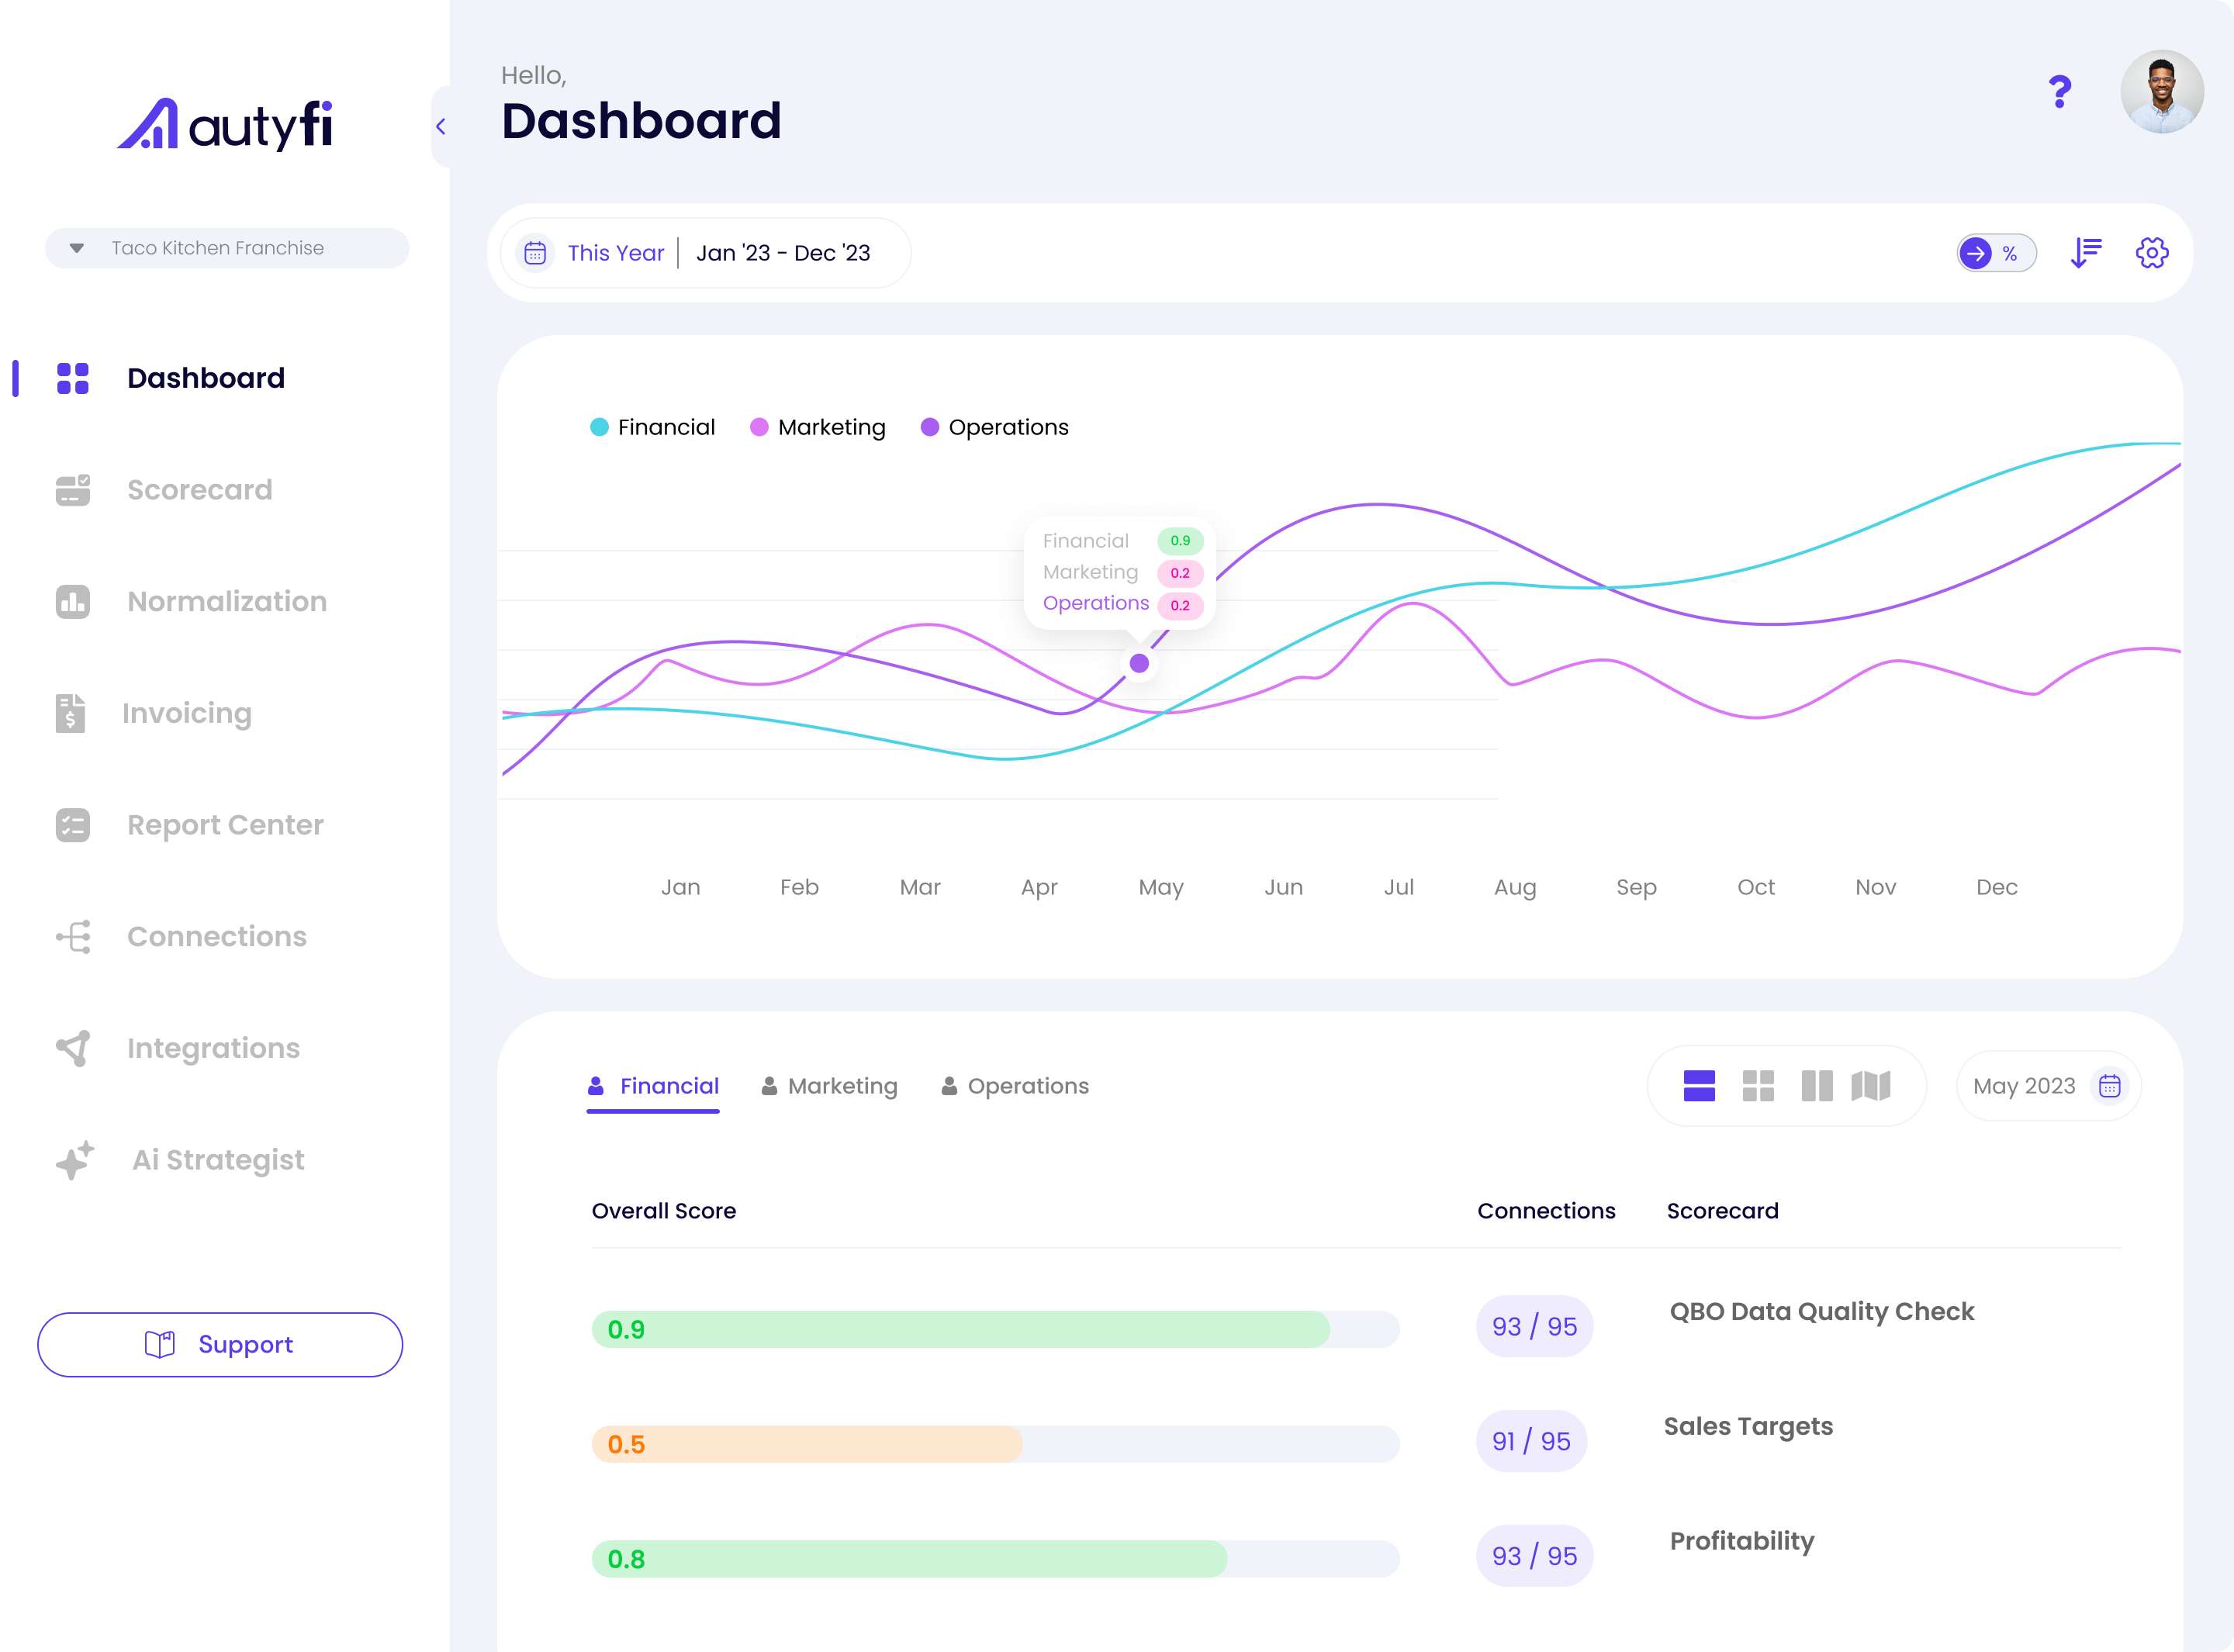Open Dashboard in the sidebar
Image resolution: width=2234 pixels, height=1652 pixels.
206,378
